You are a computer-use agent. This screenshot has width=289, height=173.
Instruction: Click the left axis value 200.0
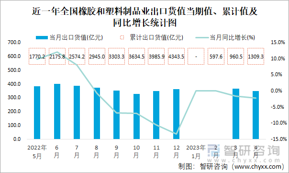14,111
